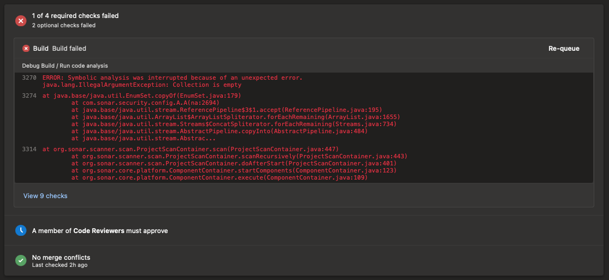
Task: Open the View 9 checks link
Action: coord(45,196)
